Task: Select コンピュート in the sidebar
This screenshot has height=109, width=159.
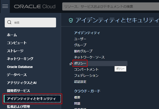Action: [x=17, y=43]
